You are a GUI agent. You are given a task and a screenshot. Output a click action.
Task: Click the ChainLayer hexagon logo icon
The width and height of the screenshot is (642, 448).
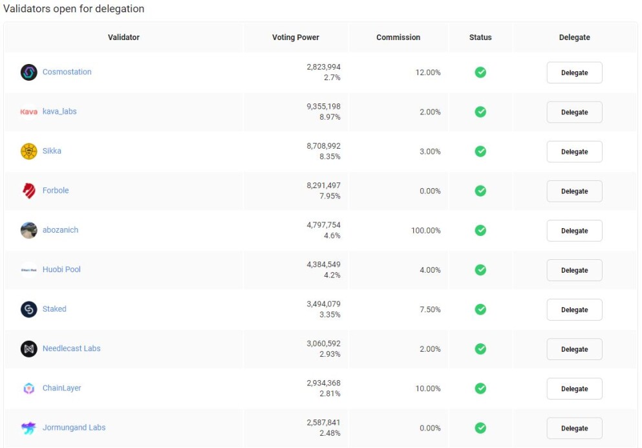tap(28, 389)
